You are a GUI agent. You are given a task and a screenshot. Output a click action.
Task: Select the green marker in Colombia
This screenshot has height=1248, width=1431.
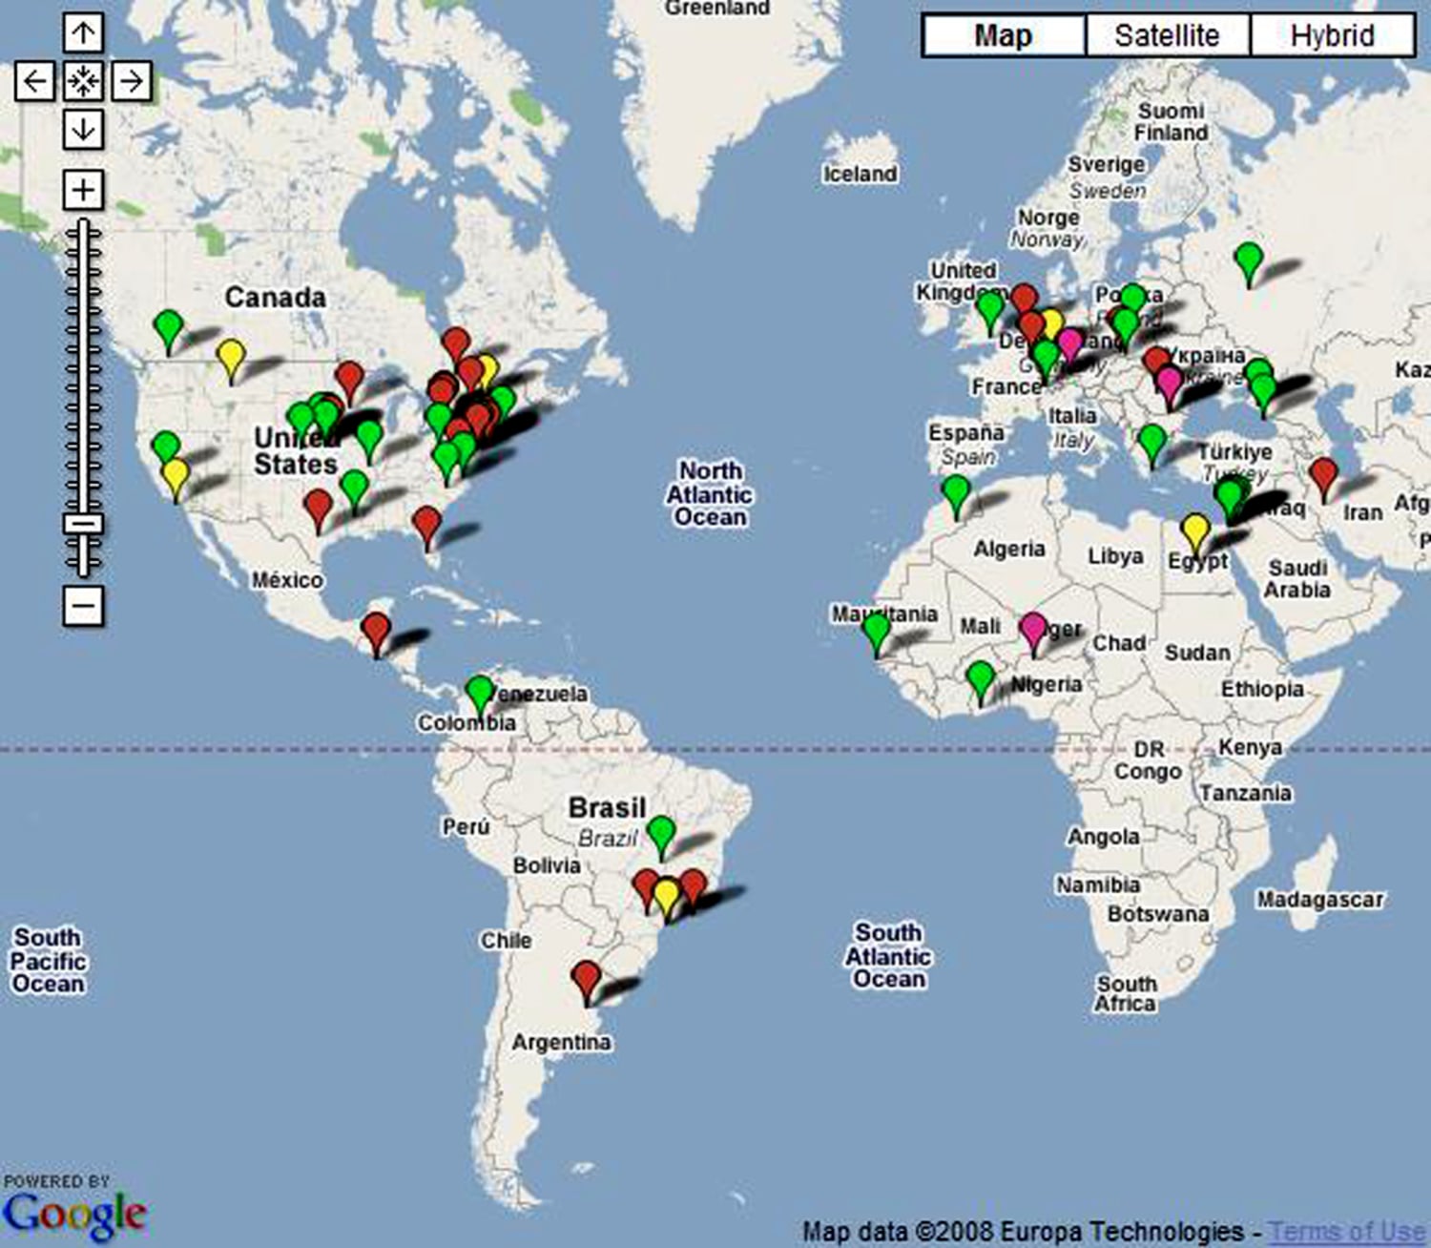[x=480, y=694]
